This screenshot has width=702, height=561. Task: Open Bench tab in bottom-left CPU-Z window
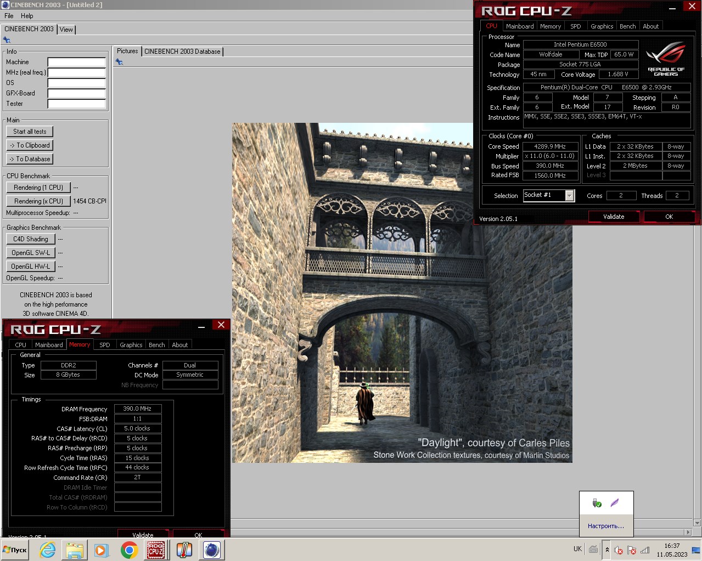point(157,345)
